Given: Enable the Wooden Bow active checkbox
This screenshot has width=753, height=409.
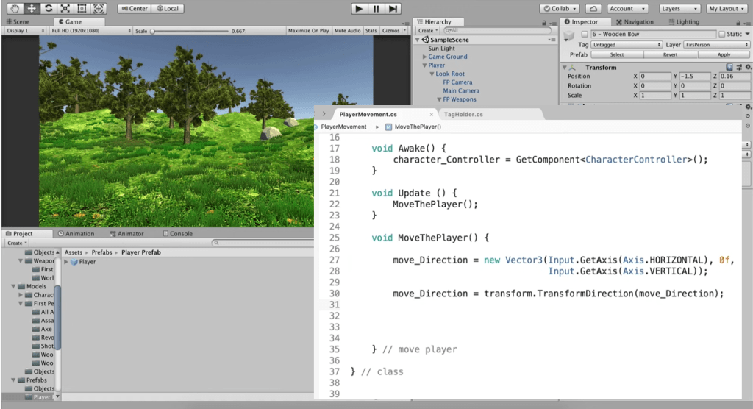Looking at the screenshot, I should tap(585, 35).
